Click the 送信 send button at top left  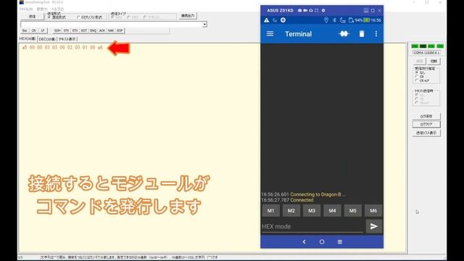click(32, 17)
